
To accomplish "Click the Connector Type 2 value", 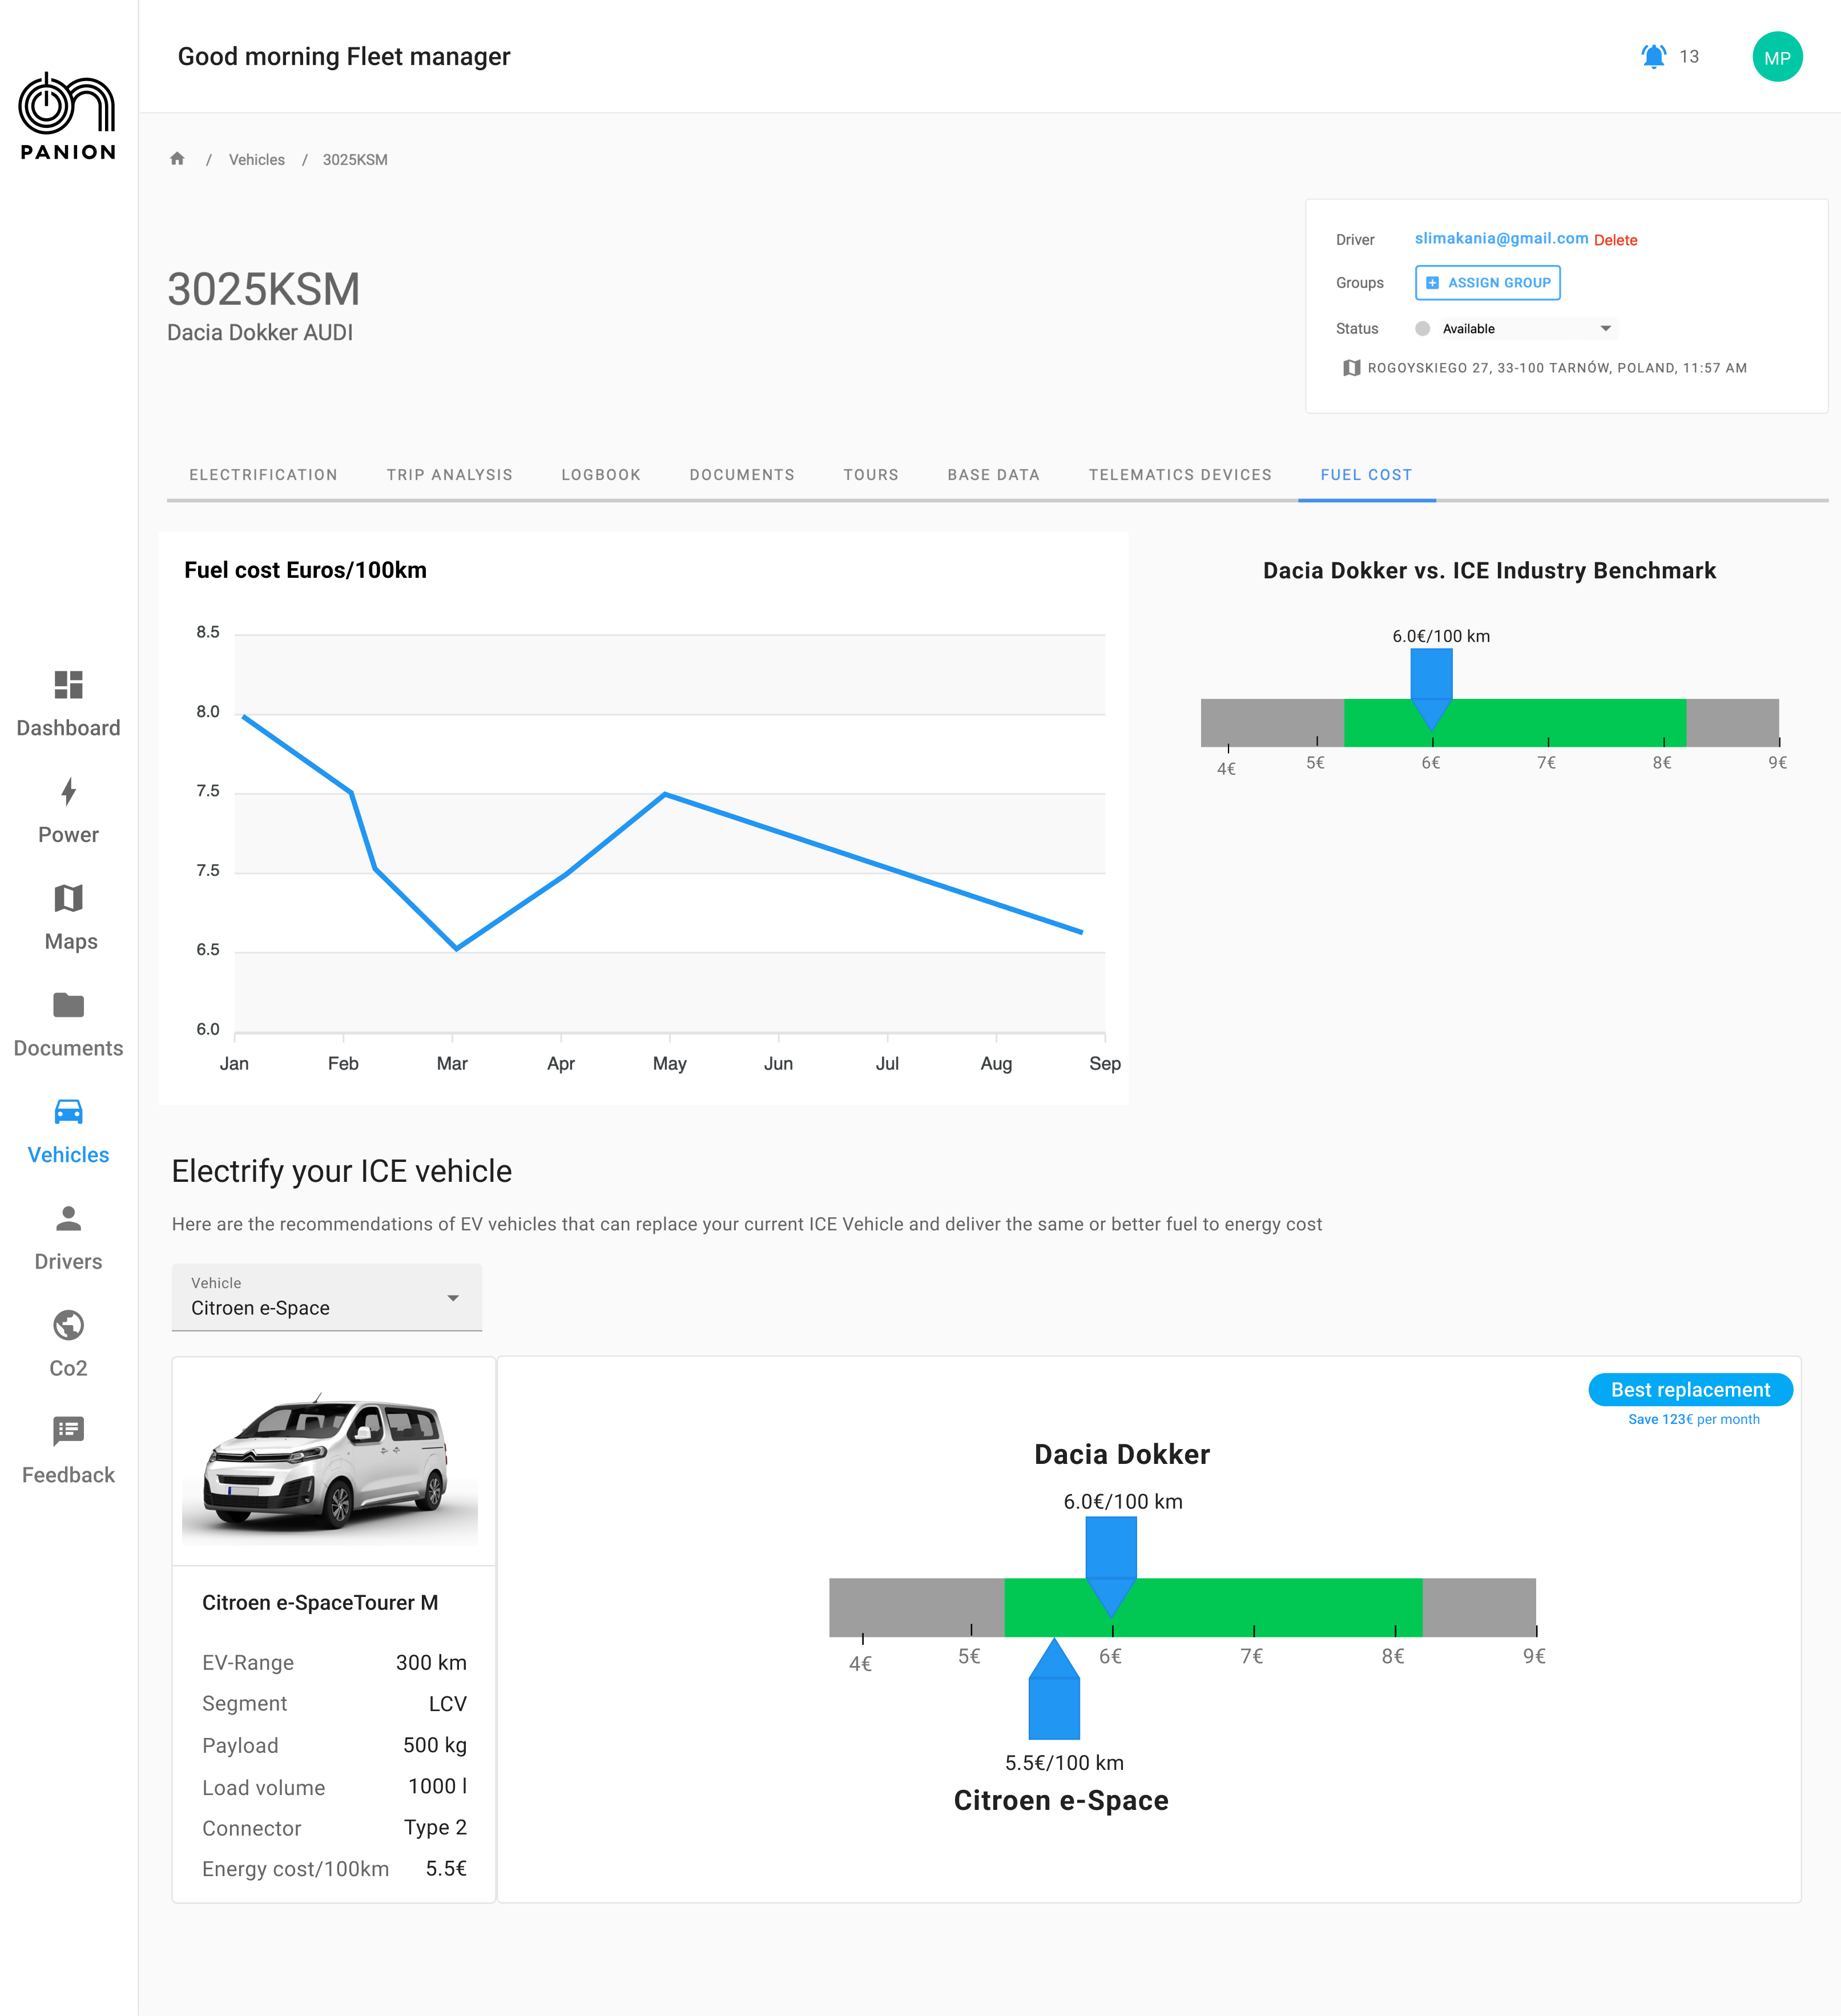I will (435, 1827).
